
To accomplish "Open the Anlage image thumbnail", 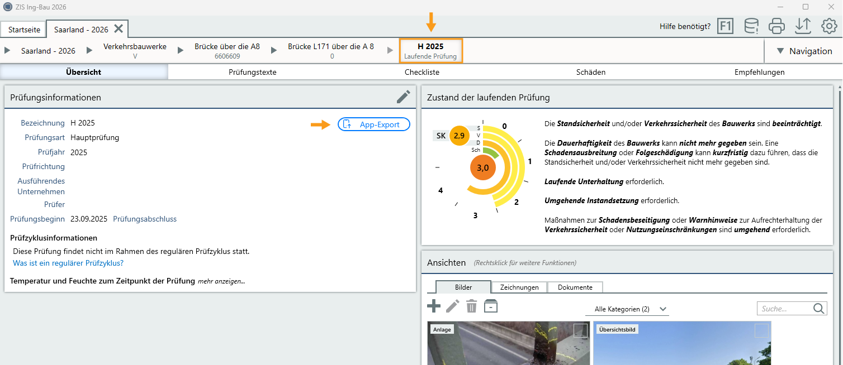I will point(508,343).
